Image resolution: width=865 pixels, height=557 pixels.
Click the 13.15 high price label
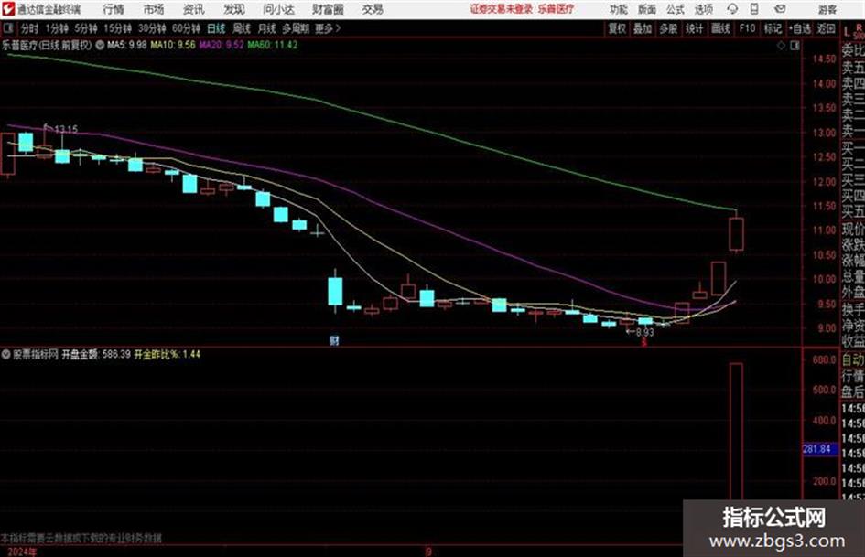tap(66, 130)
